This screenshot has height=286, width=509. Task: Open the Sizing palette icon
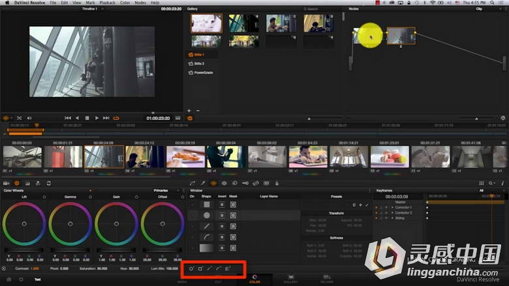click(x=256, y=183)
